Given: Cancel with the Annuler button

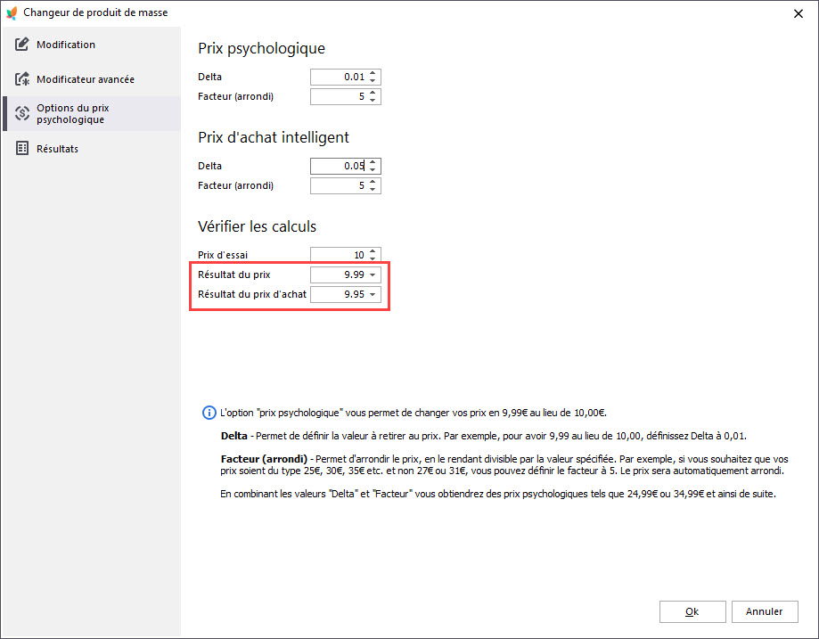Looking at the screenshot, I should point(764,611).
